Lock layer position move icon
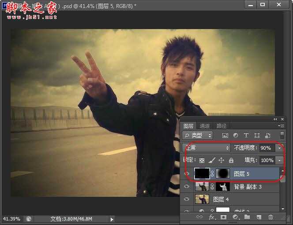The width and height of the screenshot is (293, 225). [221, 160]
